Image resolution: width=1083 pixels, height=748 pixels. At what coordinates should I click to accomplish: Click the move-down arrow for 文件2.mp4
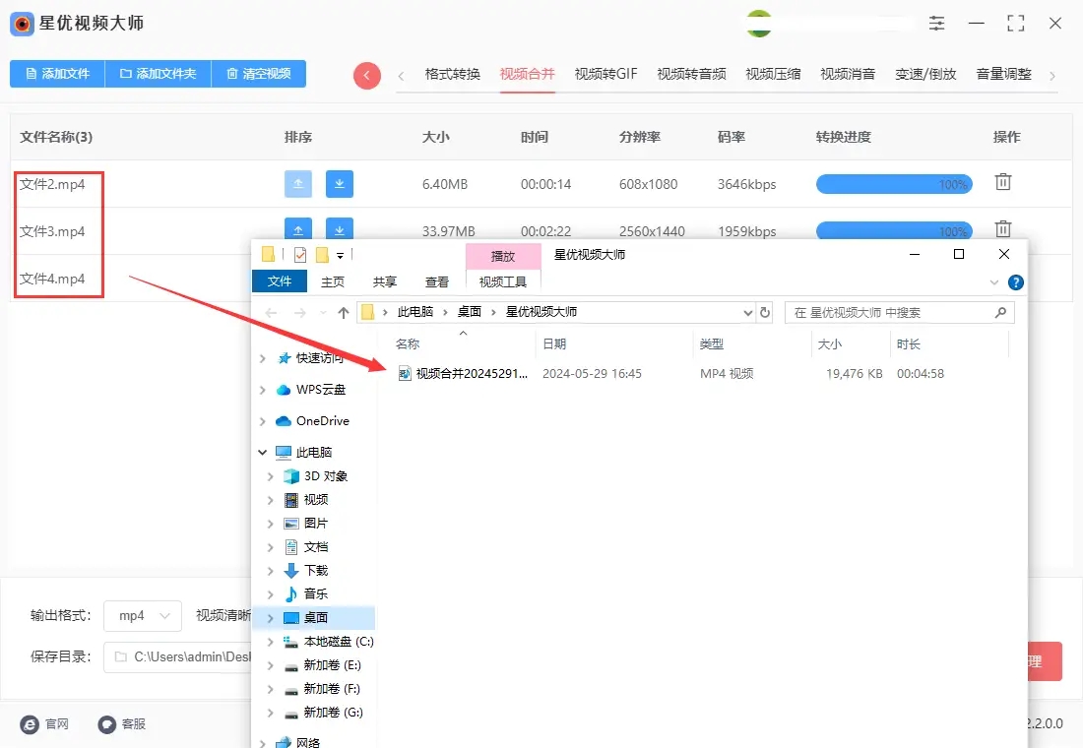point(340,184)
